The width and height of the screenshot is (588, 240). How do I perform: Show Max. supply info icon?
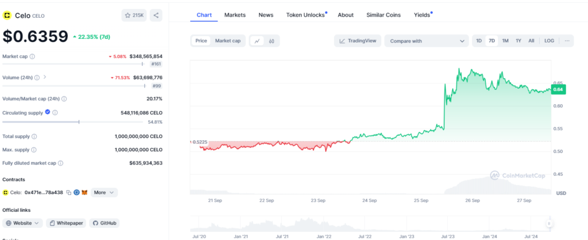click(x=34, y=150)
